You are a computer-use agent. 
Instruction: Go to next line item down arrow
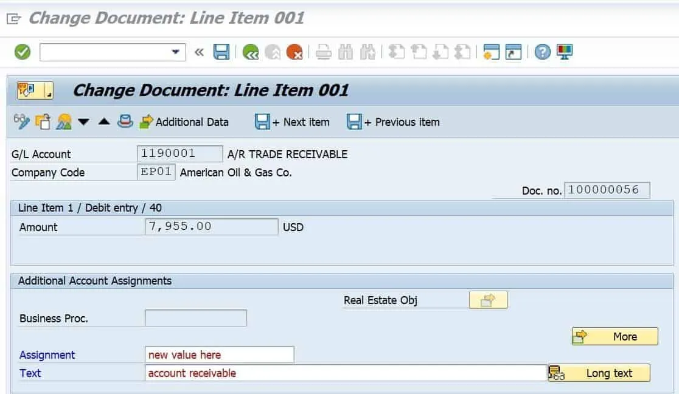point(83,122)
